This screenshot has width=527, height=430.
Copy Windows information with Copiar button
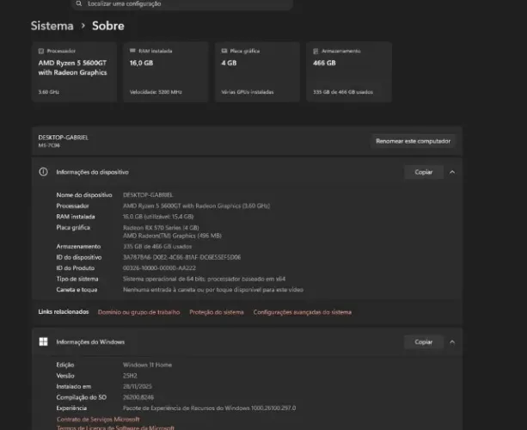point(424,342)
